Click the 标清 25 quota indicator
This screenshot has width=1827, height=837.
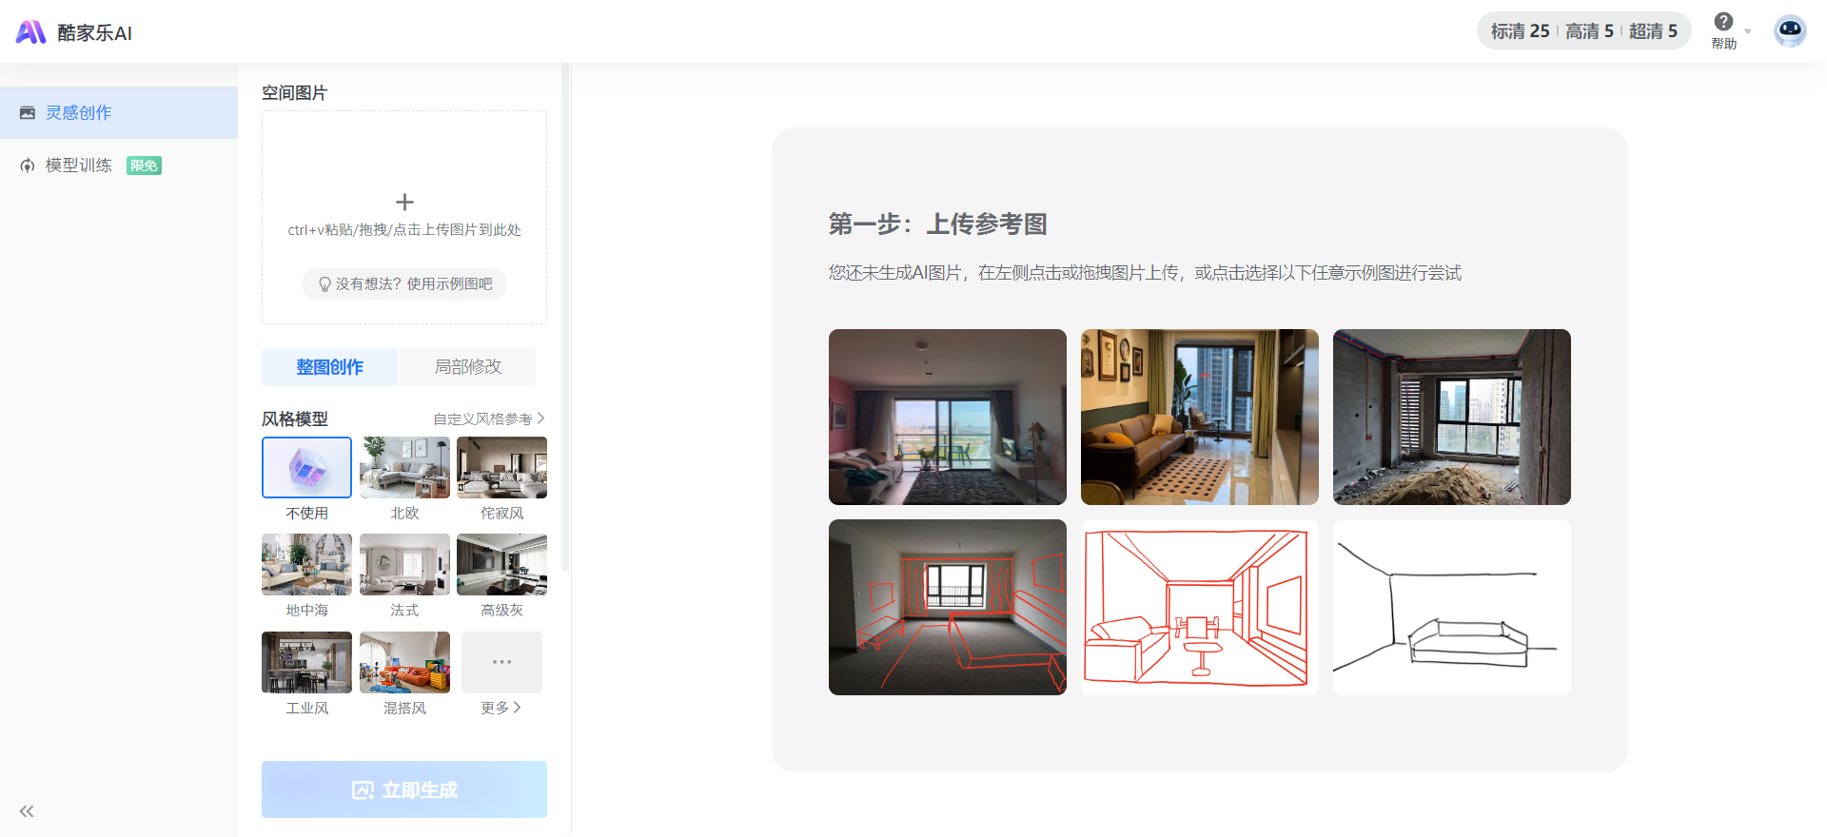(x=1520, y=31)
